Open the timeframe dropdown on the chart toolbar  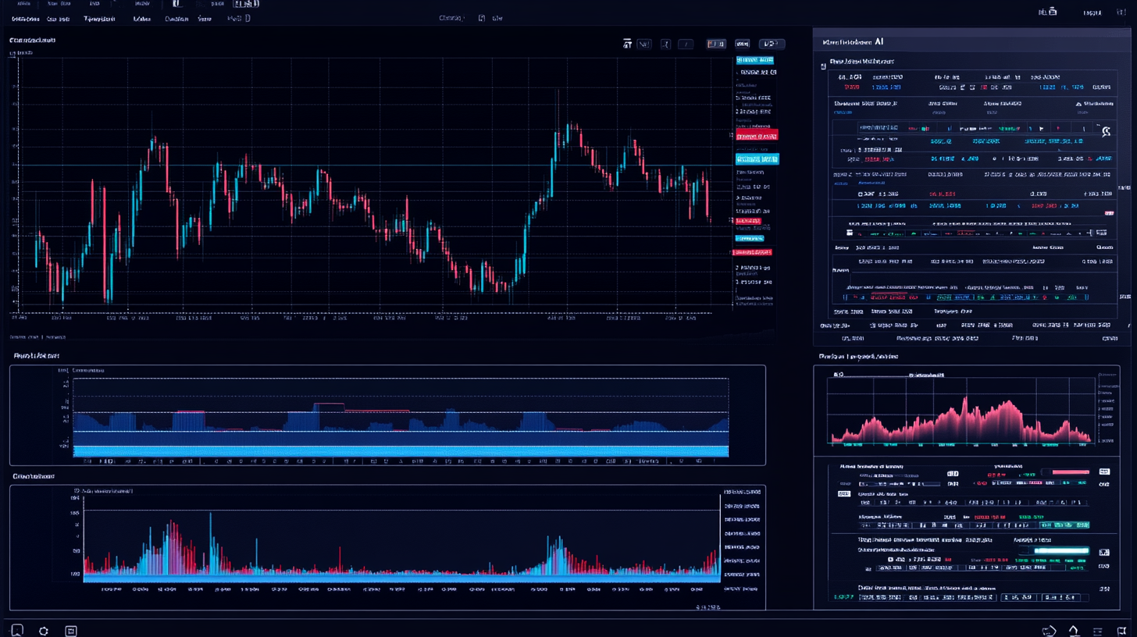771,44
